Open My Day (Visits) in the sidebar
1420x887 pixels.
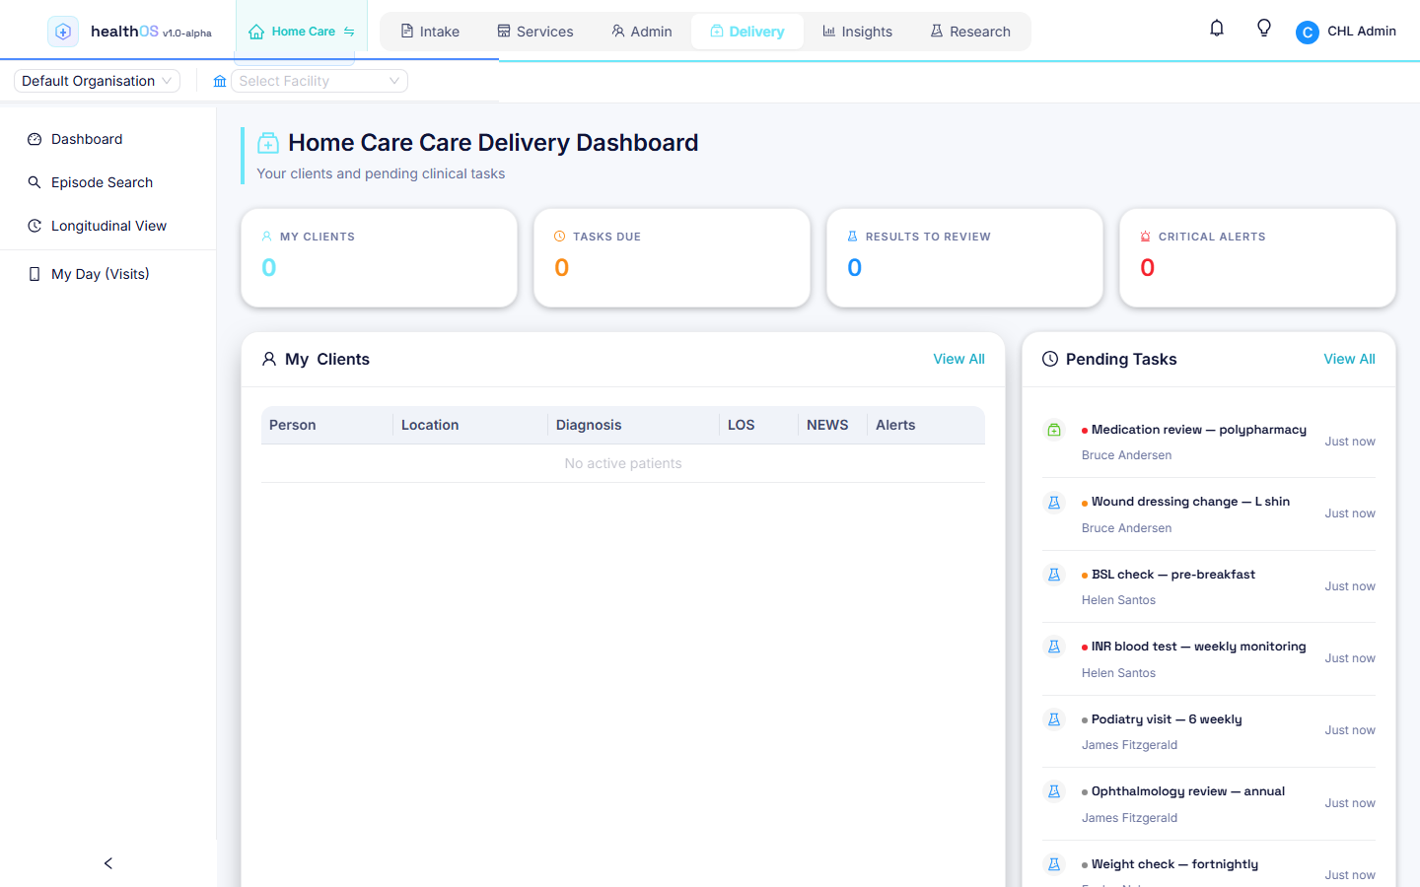coord(108,274)
